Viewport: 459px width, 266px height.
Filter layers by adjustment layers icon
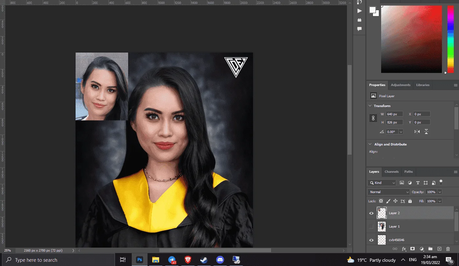(x=410, y=183)
